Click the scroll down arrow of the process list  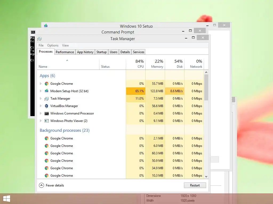[206, 177]
